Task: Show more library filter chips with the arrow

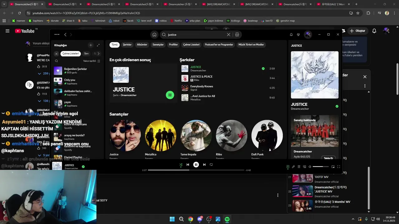Action: click(x=99, y=54)
